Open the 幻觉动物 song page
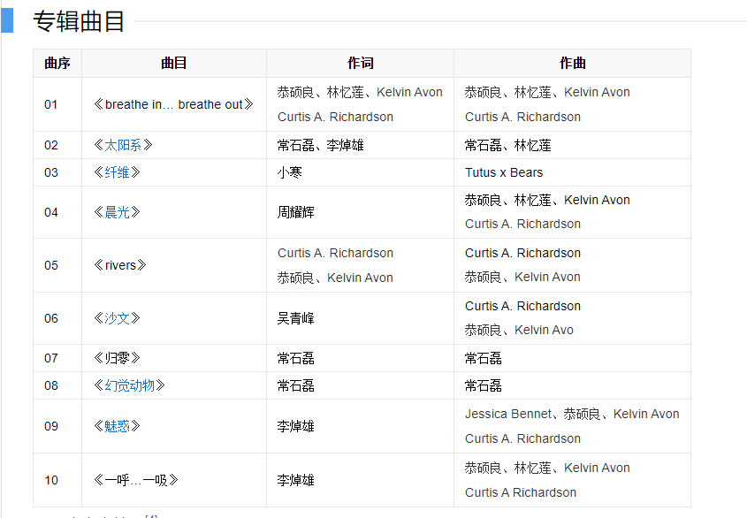The width and height of the screenshot is (747, 518). pyautogui.click(x=129, y=385)
